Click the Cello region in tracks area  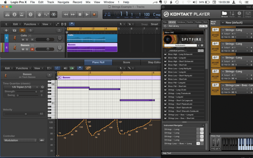coord(92,38)
